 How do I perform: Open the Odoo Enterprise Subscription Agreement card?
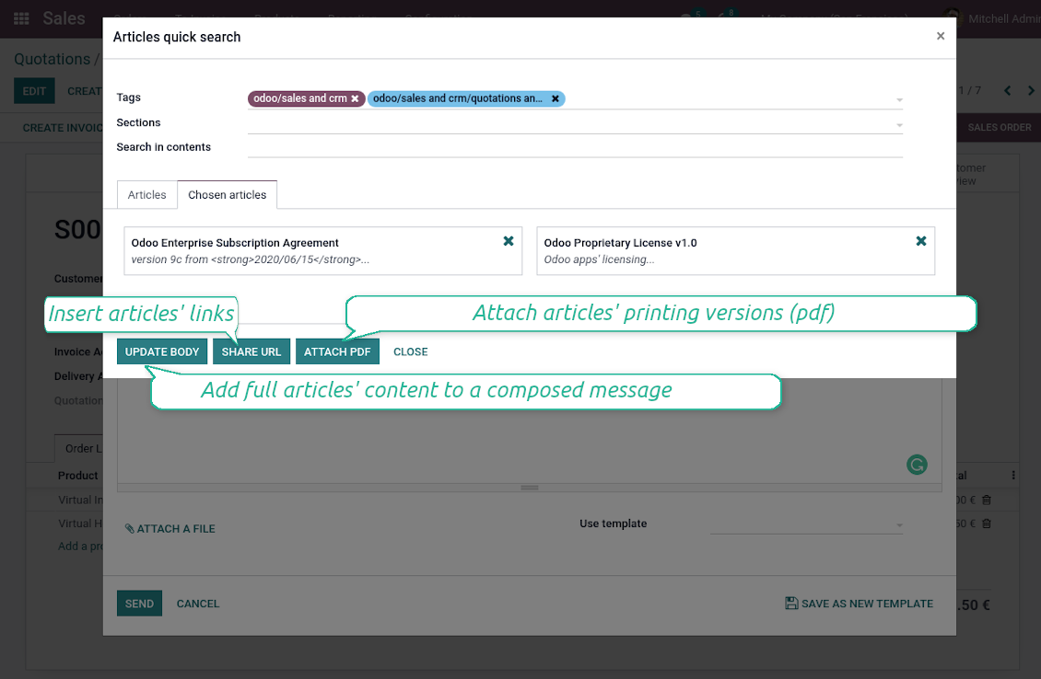click(x=322, y=250)
